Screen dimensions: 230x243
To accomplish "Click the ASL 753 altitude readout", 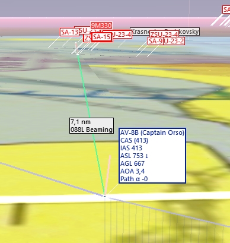I will pos(134,156).
